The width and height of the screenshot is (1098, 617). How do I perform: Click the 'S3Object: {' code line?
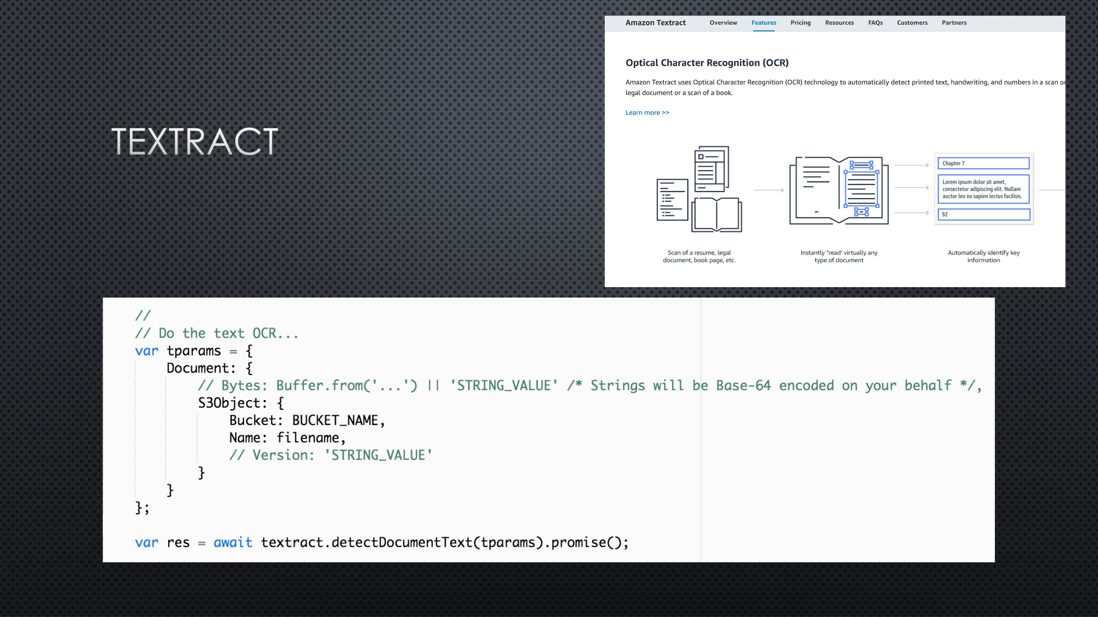coord(241,403)
